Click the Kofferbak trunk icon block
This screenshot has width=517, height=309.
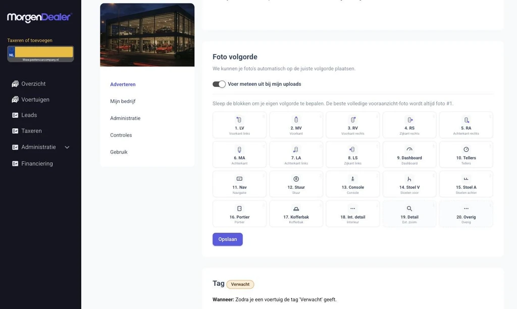coord(296,214)
